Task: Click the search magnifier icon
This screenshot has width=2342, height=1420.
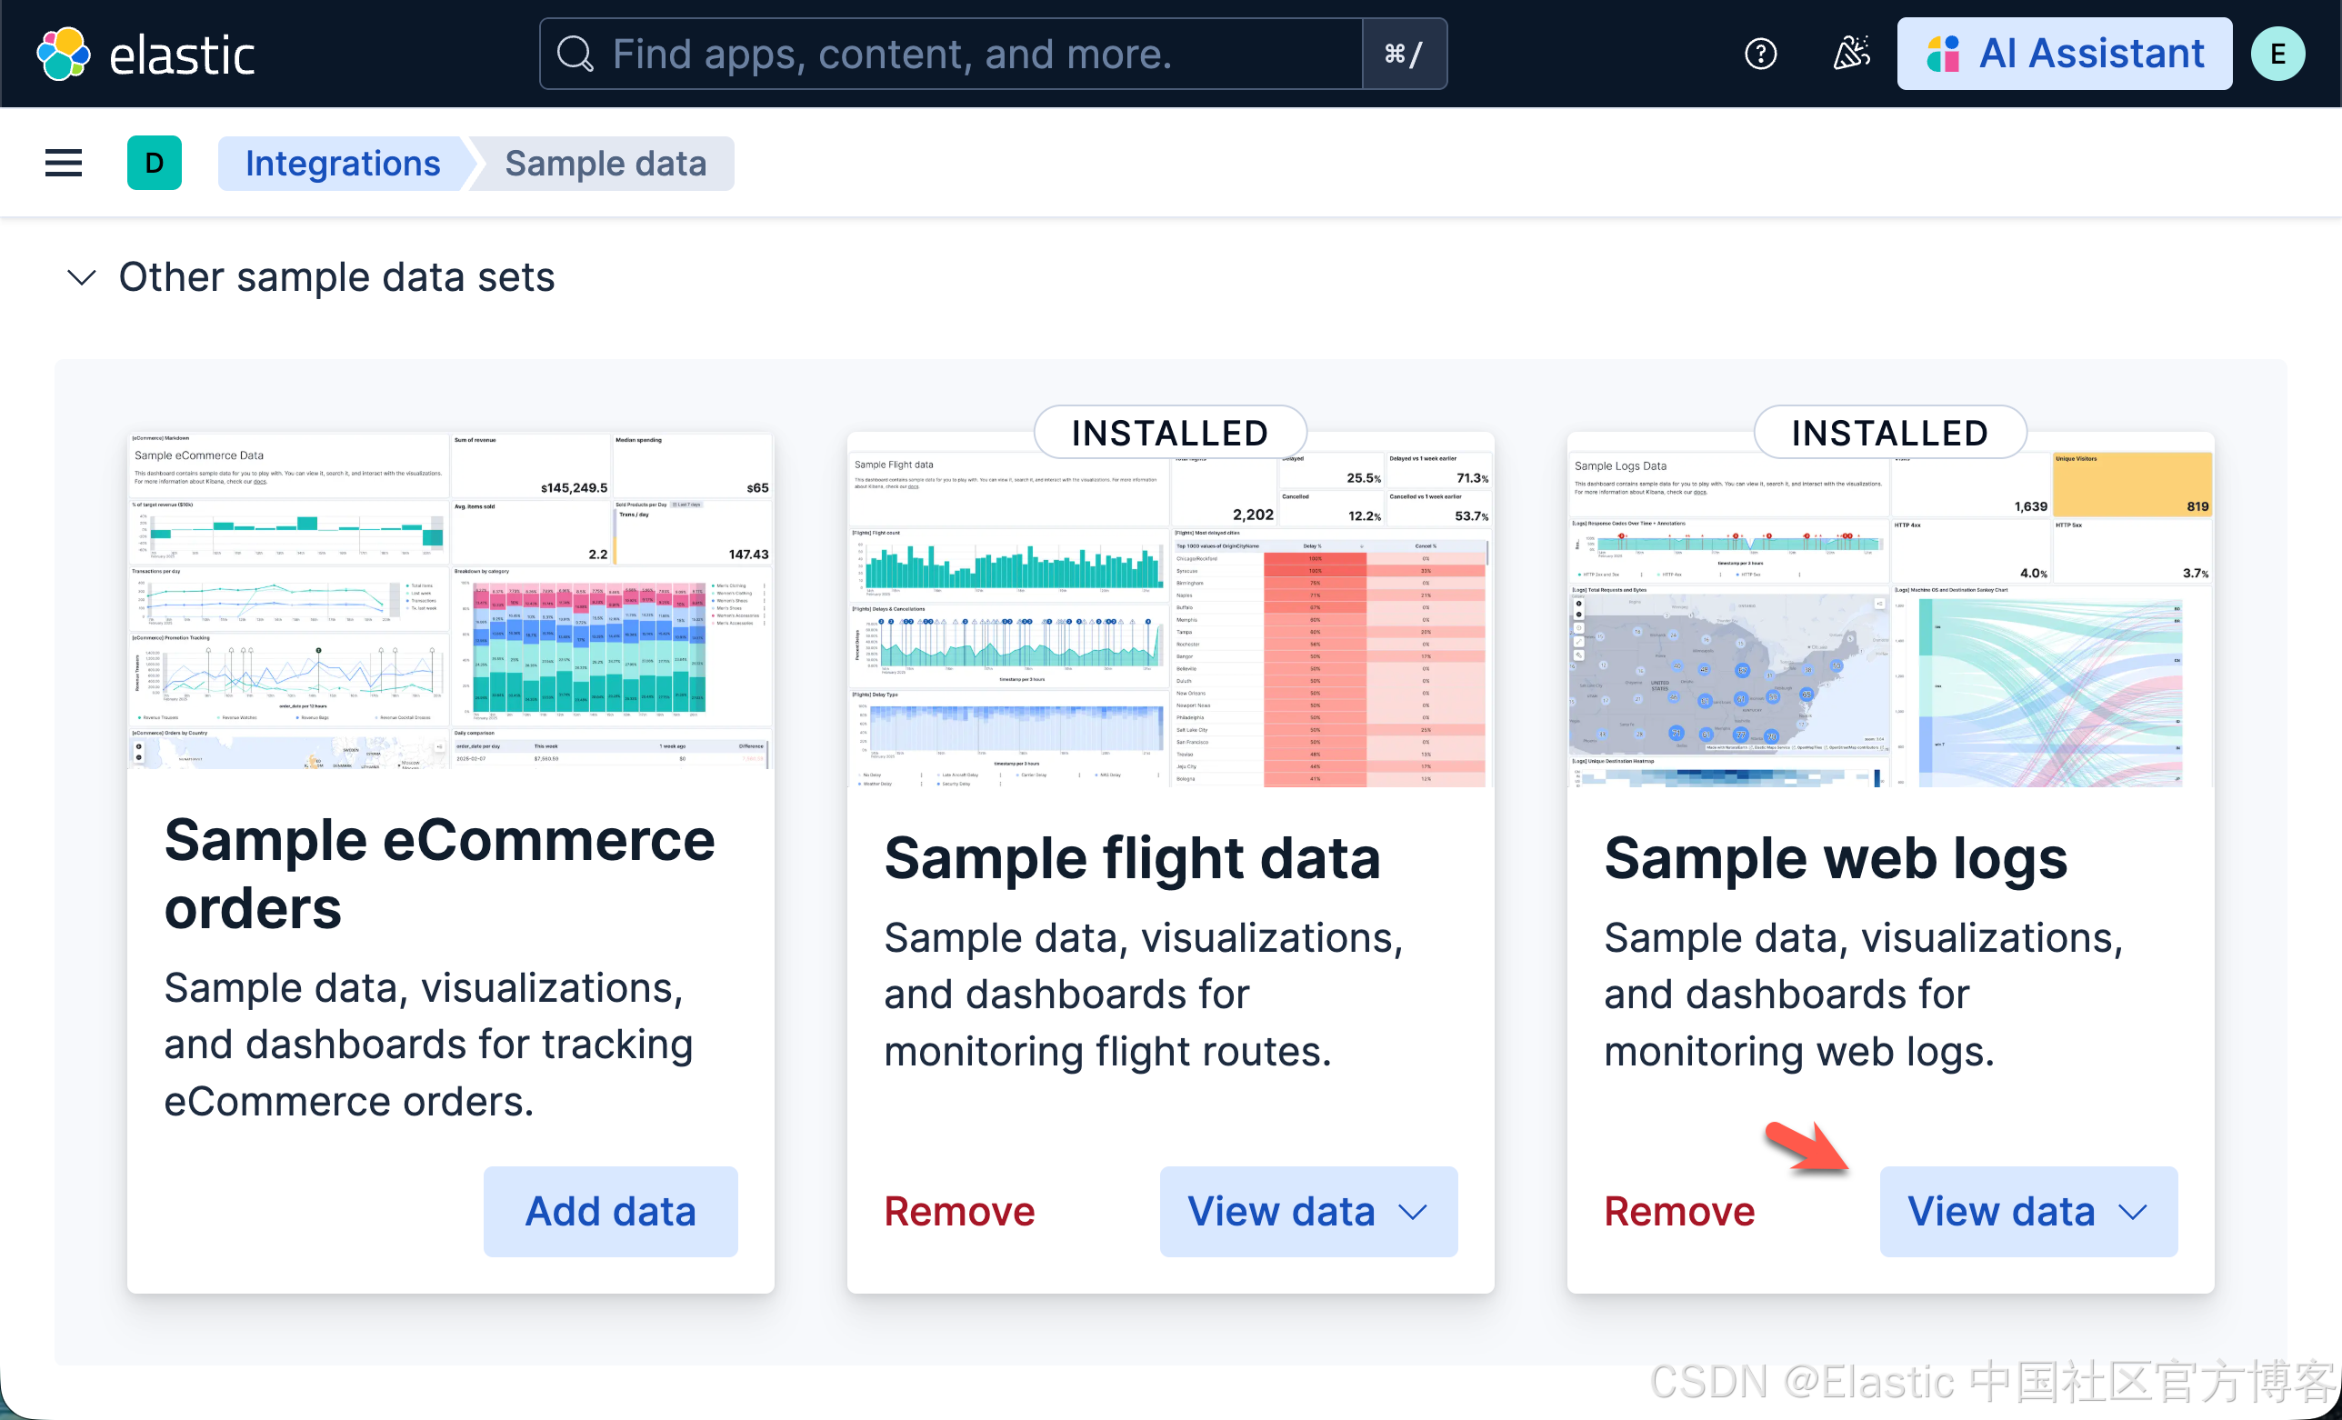Action: (574, 55)
